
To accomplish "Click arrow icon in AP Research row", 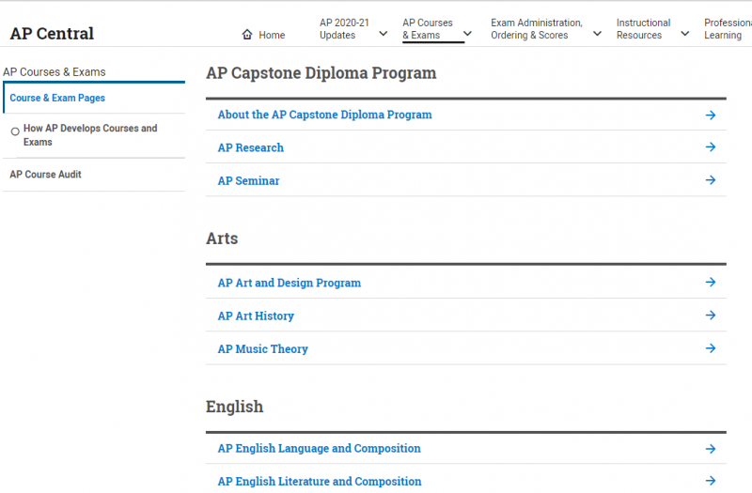I will click(x=711, y=147).
